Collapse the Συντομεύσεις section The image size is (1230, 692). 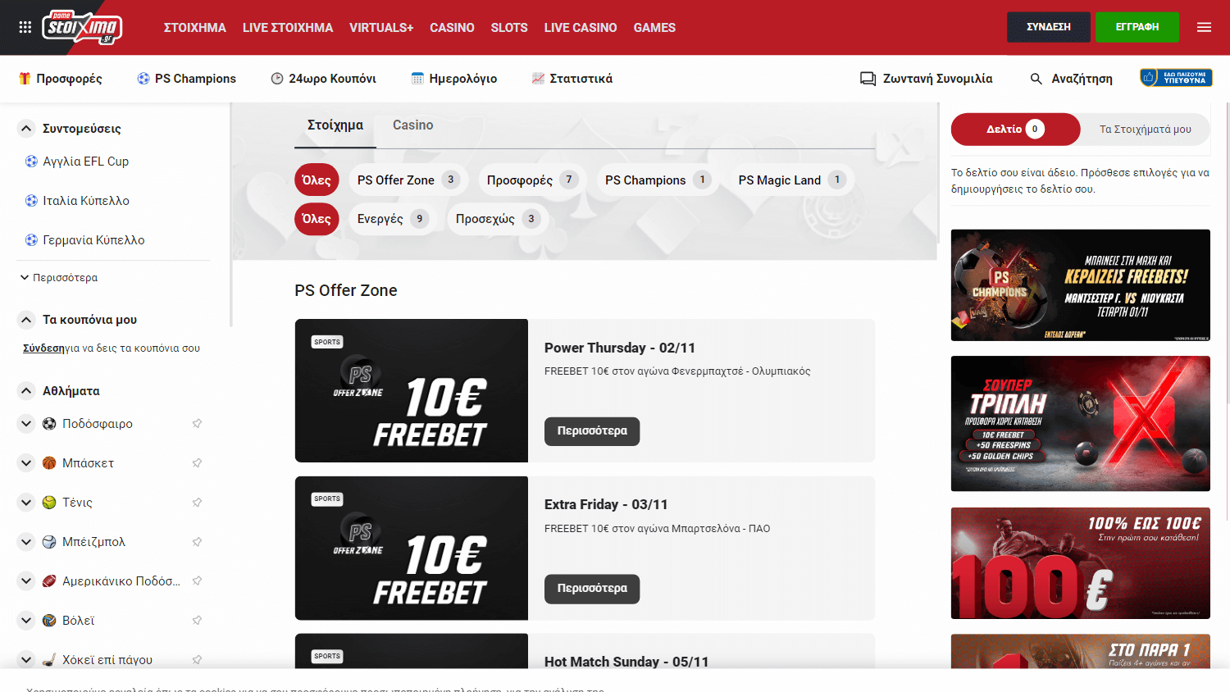pyautogui.click(x=26, y=129)
